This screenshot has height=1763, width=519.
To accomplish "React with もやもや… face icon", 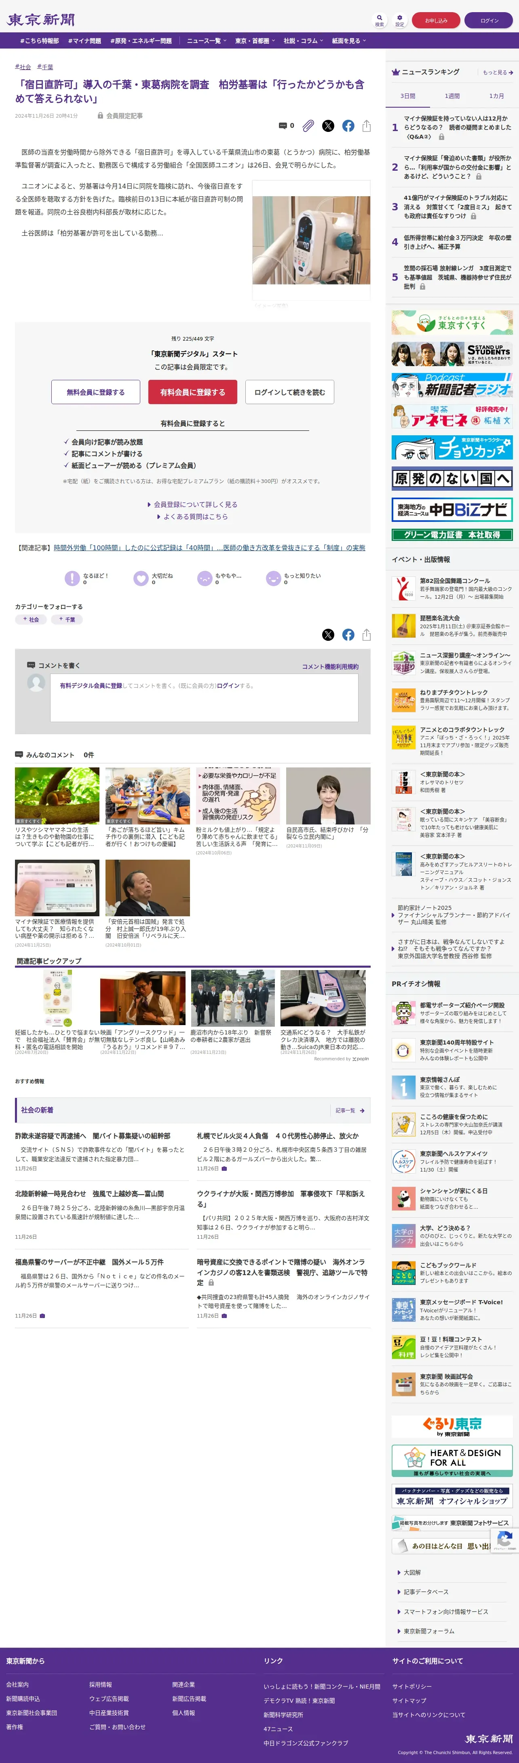I will pyautogui.click(x=205, y=578).
